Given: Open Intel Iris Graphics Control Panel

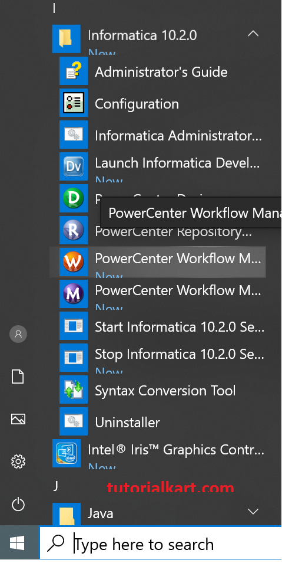Looking at the screenshot, I should click(158, 453).
